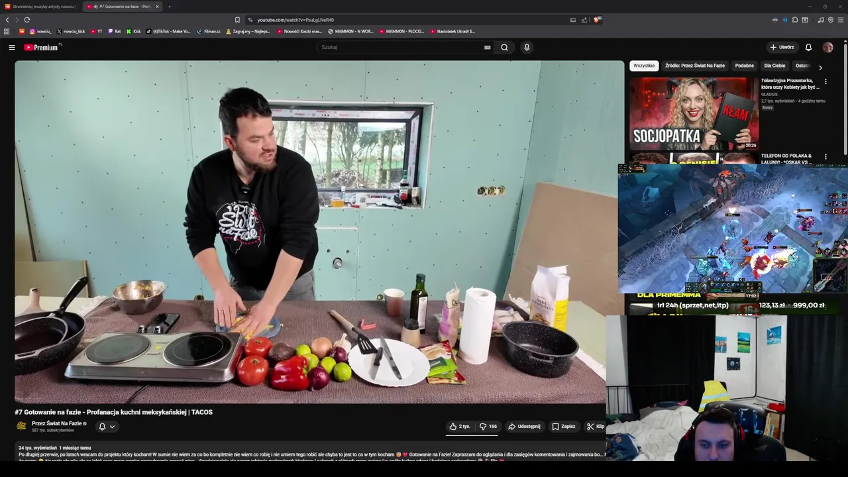Like the video with thumbs up button
Screen dimensions: 848x477
click(460, 427)
